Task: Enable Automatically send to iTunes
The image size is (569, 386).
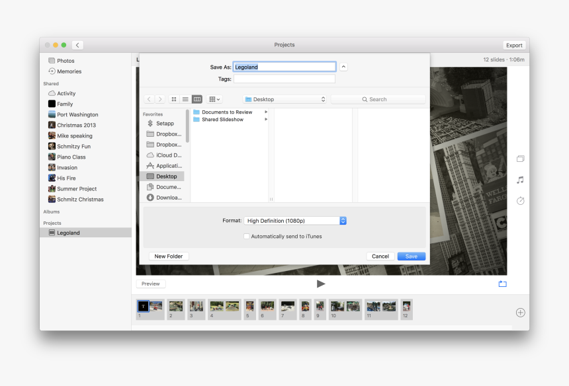Action: pos(247,236)
